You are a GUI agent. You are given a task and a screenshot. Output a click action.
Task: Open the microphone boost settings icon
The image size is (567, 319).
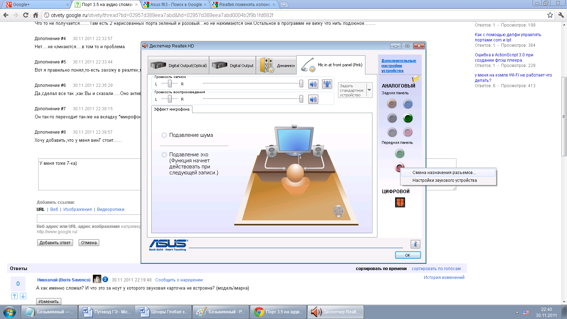coord(327,84)
